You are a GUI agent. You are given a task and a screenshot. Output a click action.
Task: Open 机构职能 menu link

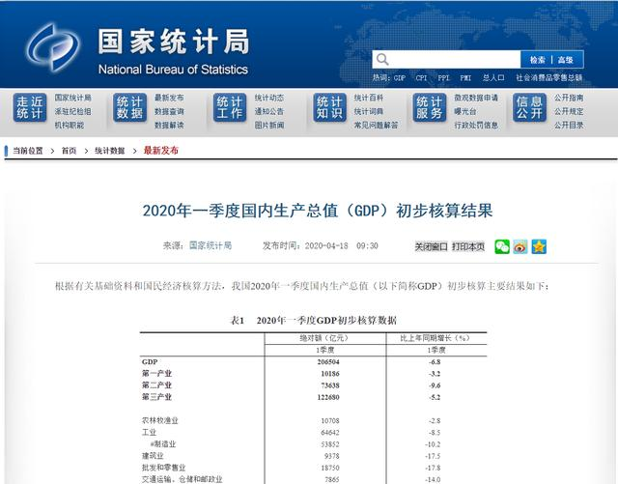pyautogui.click(x=70, y=125)
